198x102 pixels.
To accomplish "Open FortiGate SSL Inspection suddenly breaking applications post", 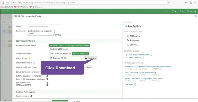I will click(148, 67).
